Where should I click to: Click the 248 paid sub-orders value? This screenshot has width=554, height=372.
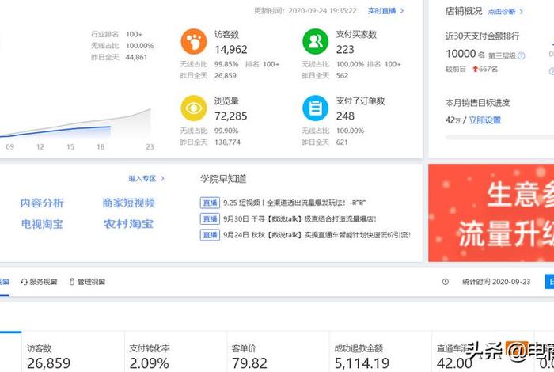[x=345, y=116]
